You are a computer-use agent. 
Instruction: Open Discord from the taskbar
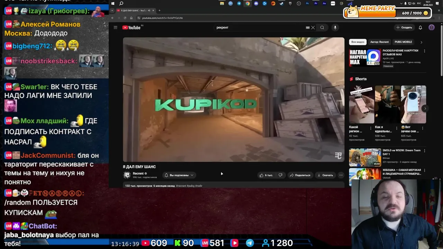(x=256, y=3)
